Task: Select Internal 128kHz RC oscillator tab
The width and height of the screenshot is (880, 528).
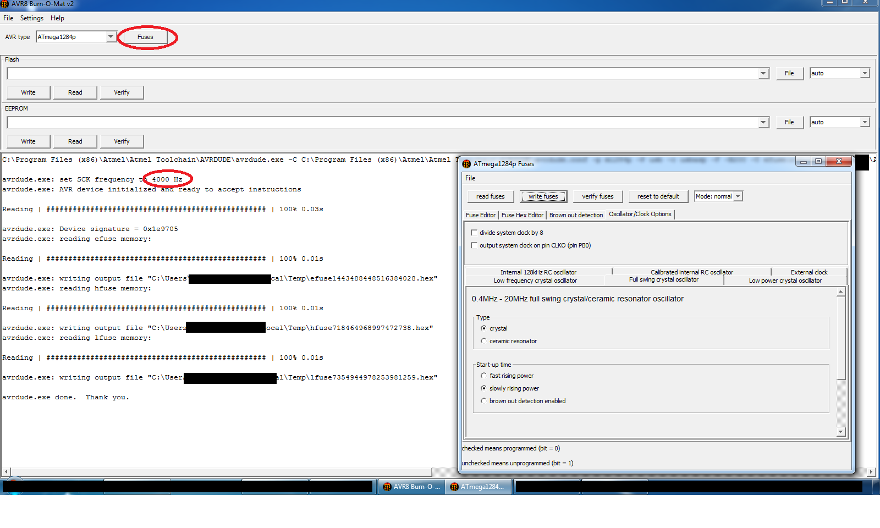Action: (x=538, y=272)
